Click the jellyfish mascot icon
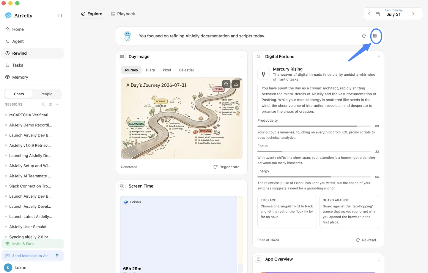Image resolution: width=428 pixels, height=273 pixels. pos(128,36)
